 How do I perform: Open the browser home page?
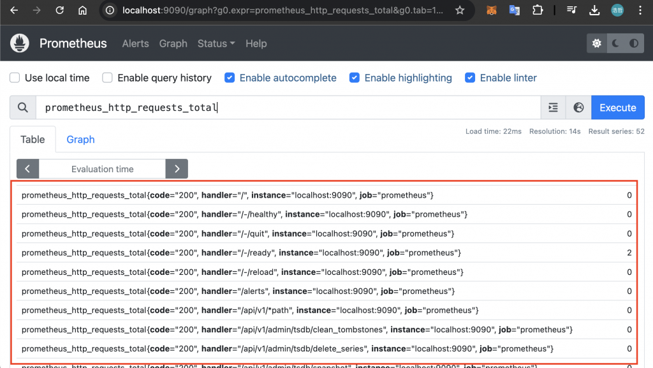click(82, 10)
